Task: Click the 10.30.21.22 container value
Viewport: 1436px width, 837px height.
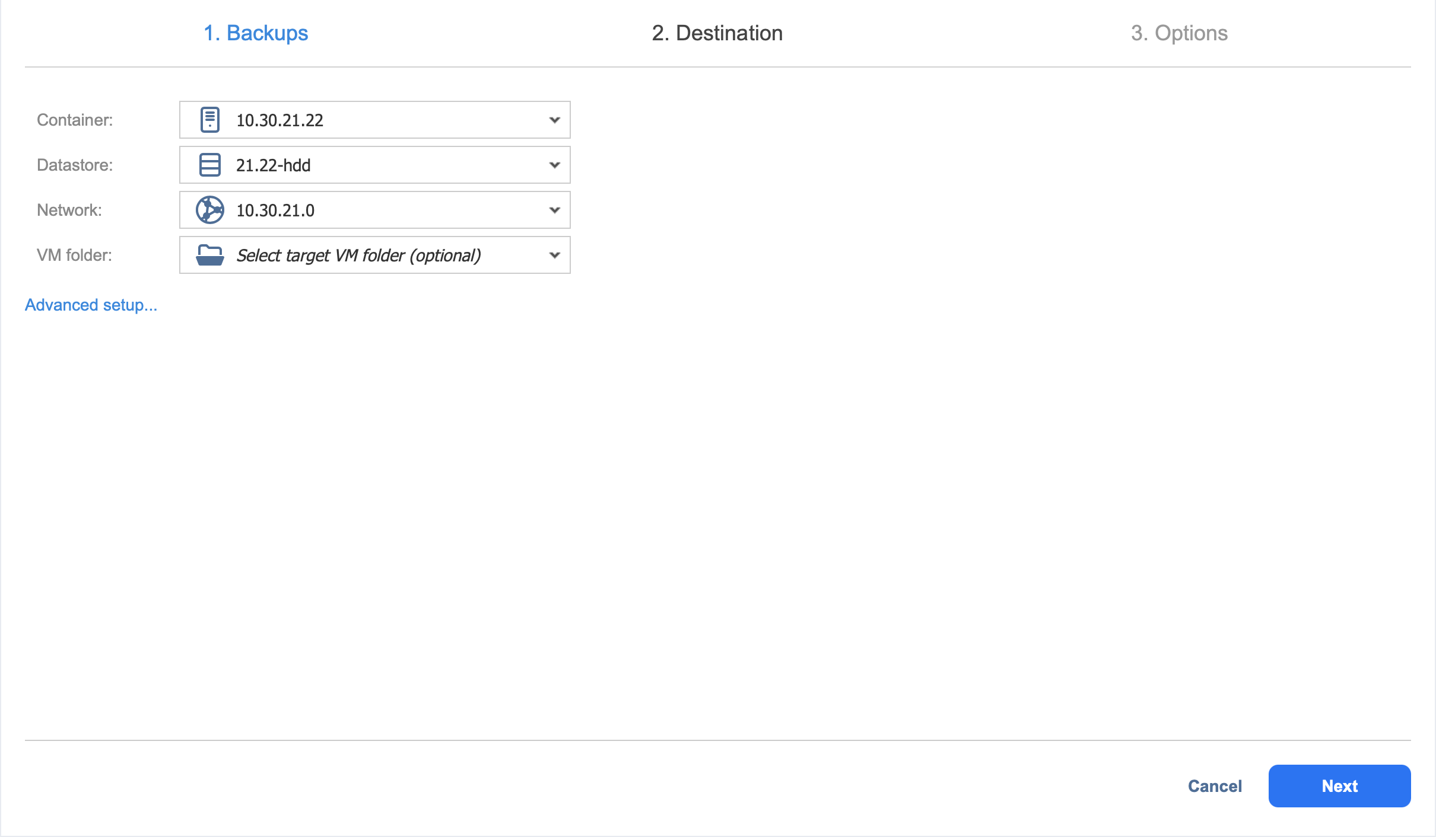Action: click(279, 120)
